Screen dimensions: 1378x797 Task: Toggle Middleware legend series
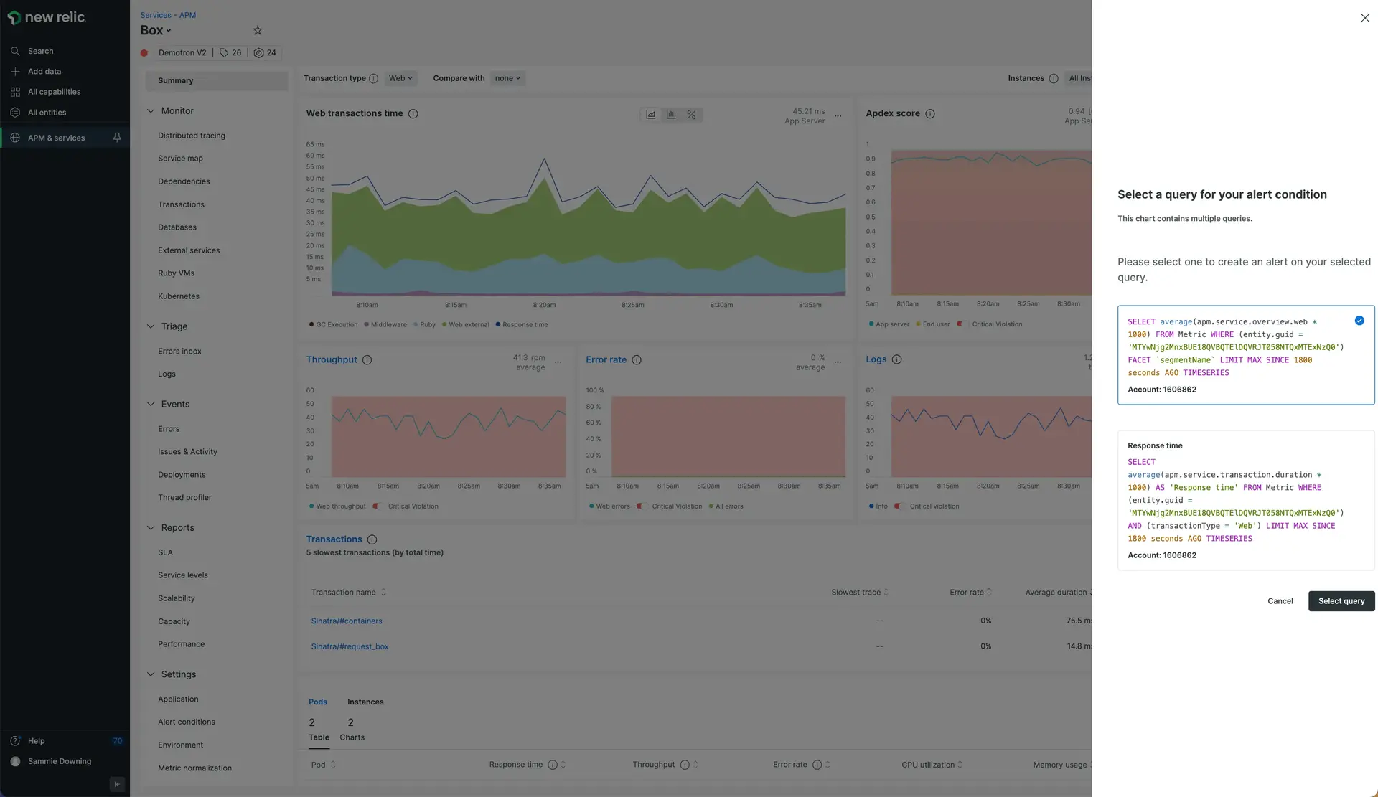[x=385, y=325]
